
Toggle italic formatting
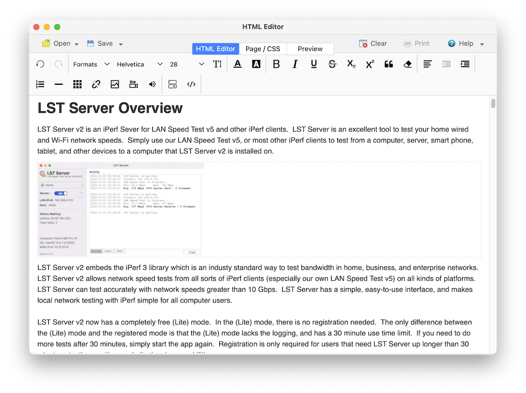coord(295,64)
